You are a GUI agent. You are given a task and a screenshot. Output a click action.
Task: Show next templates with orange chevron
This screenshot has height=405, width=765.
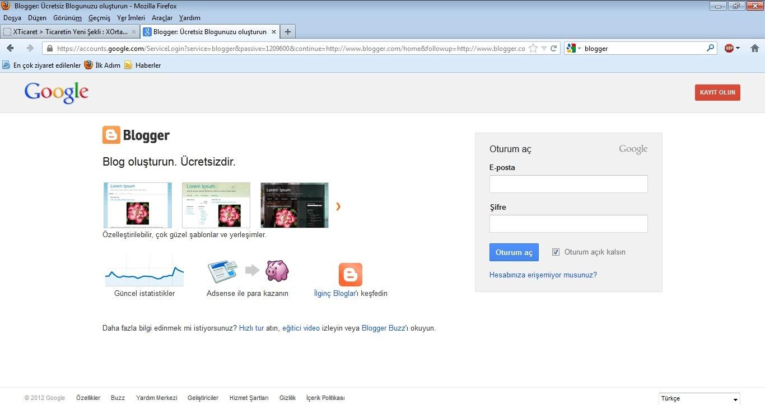(338, 206)
